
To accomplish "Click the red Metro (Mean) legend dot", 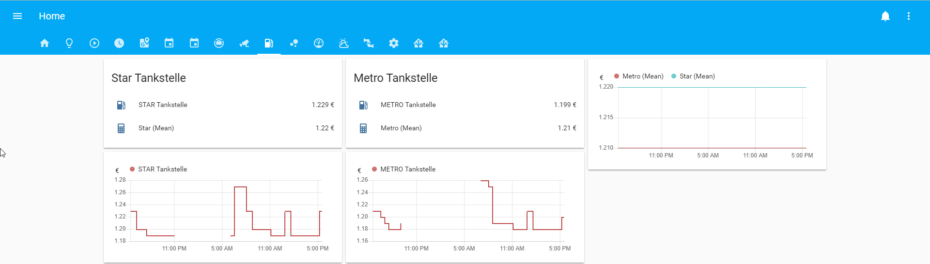I will [x=617, y=76].
